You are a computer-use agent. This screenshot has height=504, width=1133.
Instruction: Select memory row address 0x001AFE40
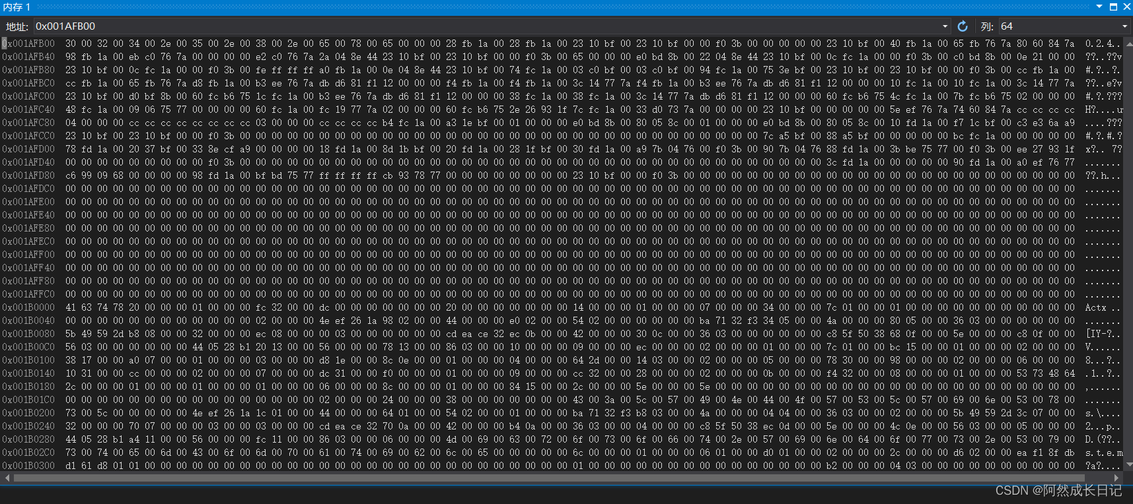point(28,215)
